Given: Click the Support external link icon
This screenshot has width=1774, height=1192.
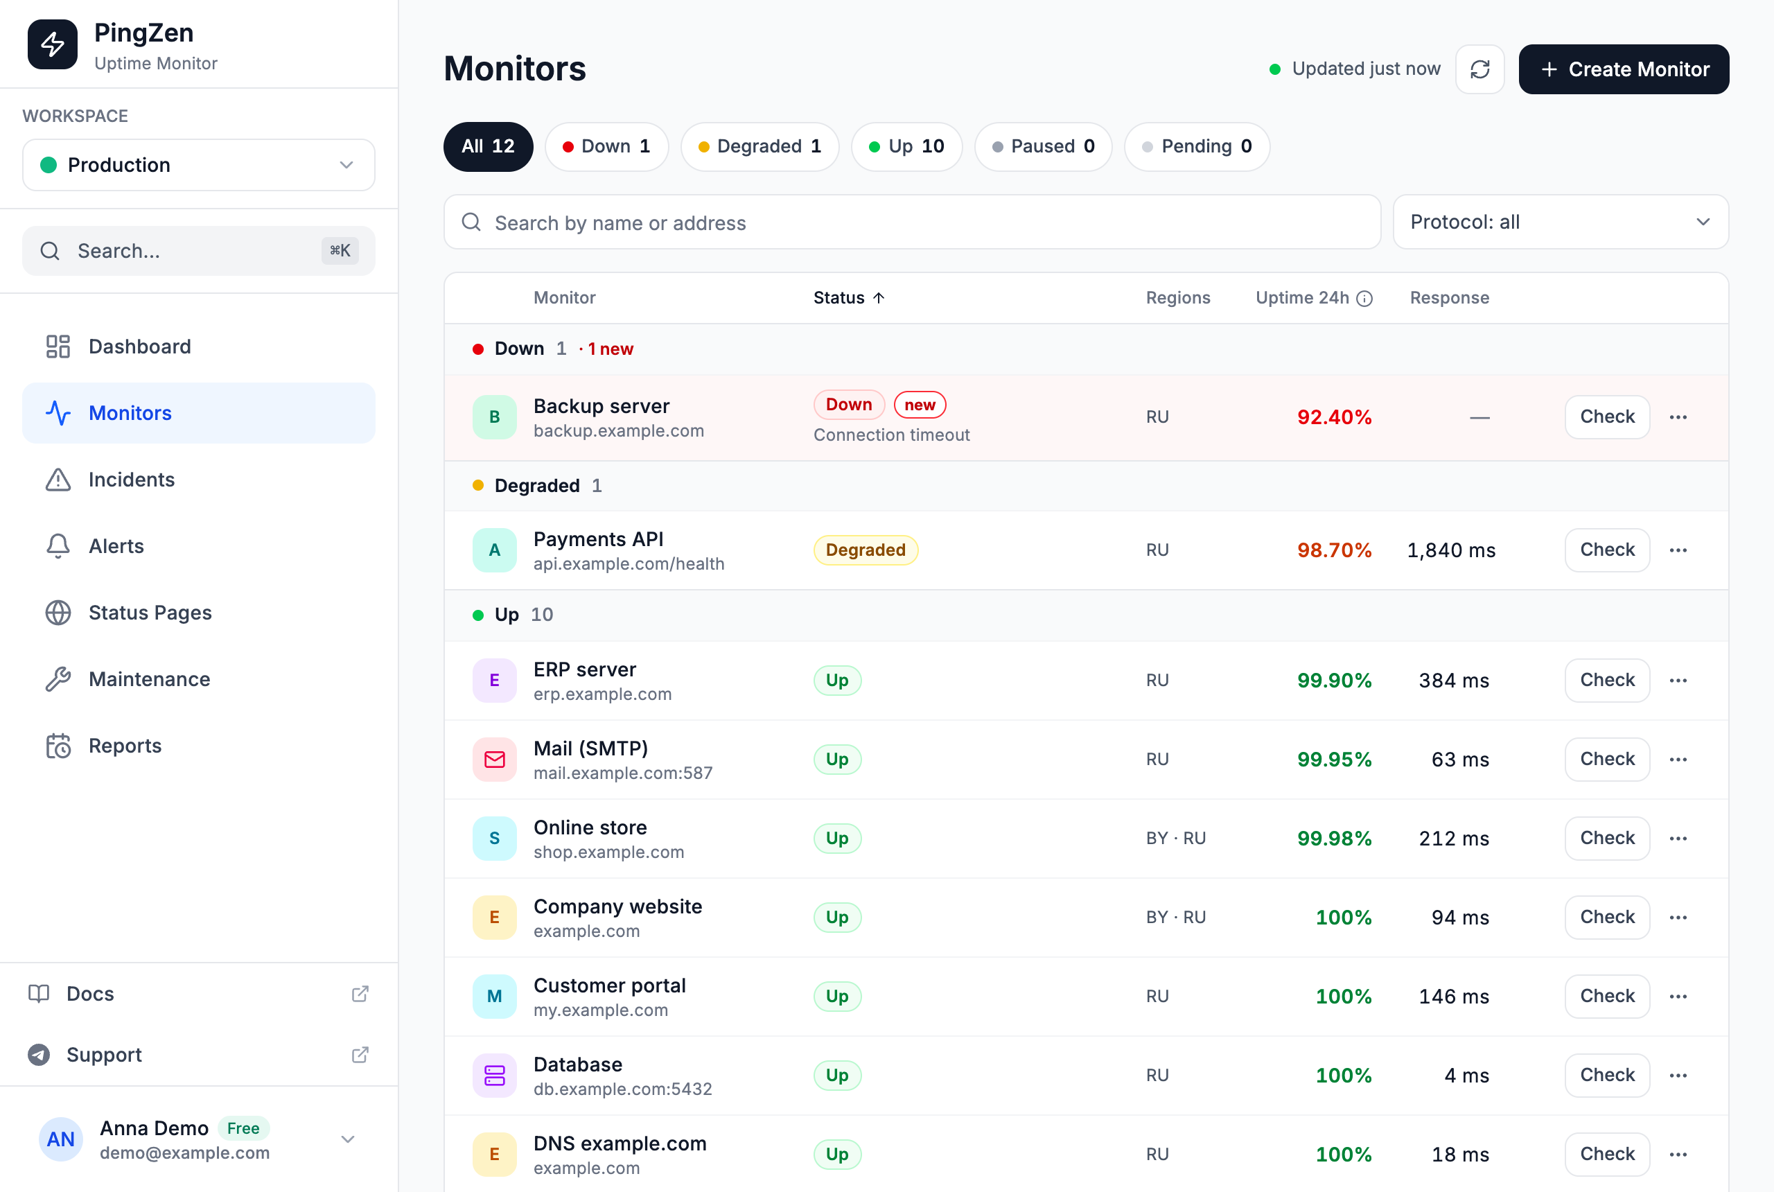Looking at the screenshot, I should pyautogui.click(x=360, y=1055).
